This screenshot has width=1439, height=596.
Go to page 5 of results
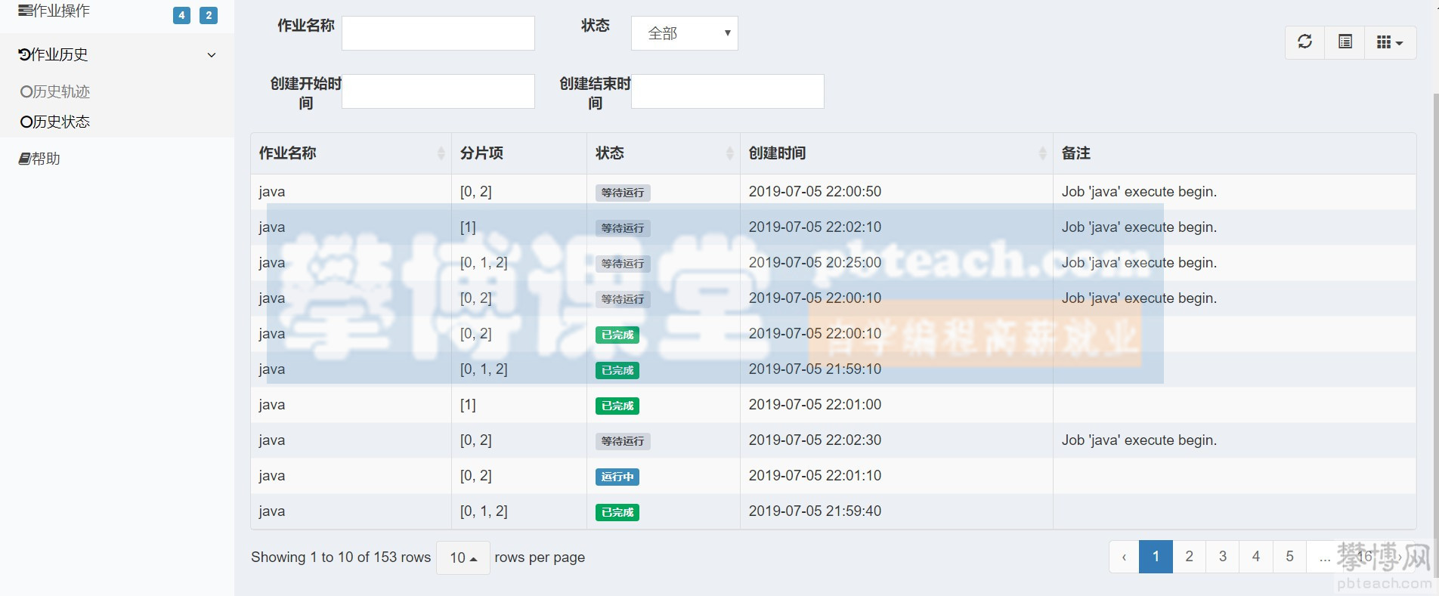[1289, 557]
